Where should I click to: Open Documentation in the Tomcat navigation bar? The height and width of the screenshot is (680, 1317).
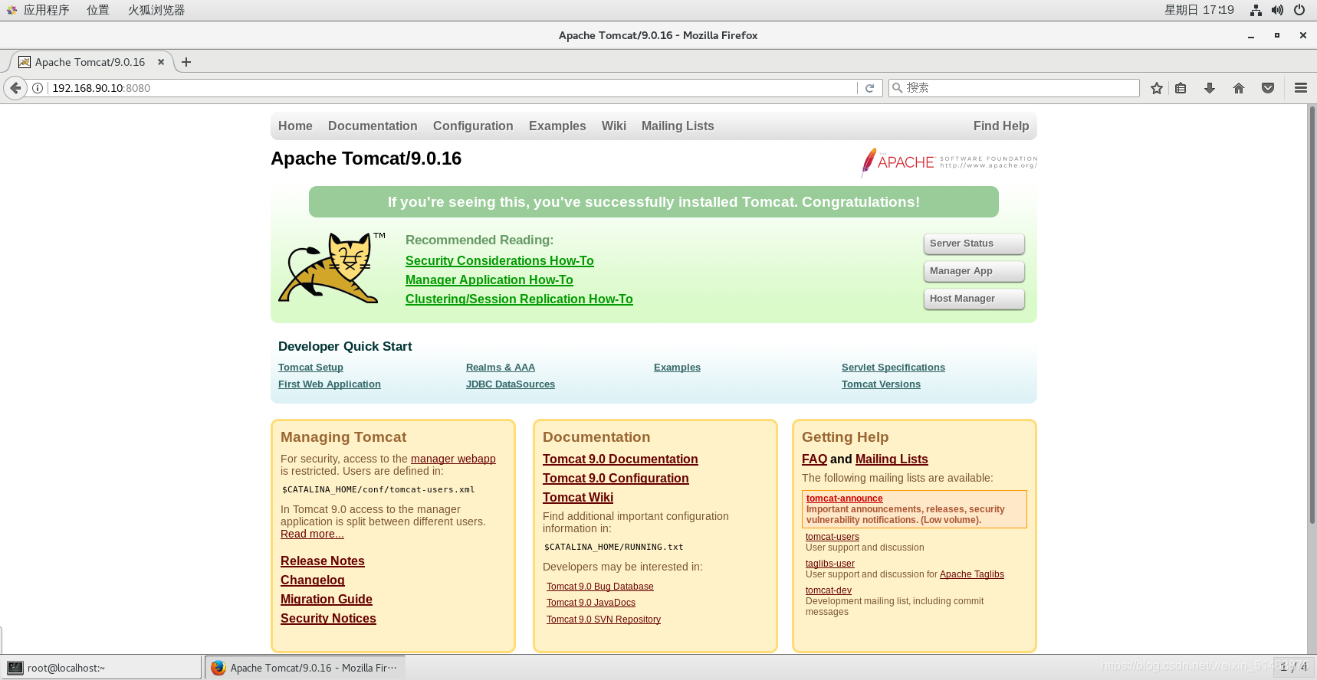373,126
